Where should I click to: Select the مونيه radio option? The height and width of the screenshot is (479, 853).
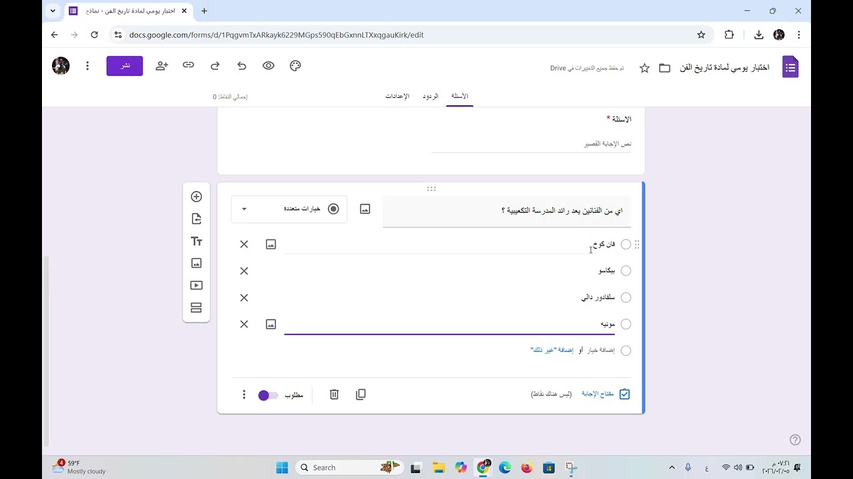point(626,324)
